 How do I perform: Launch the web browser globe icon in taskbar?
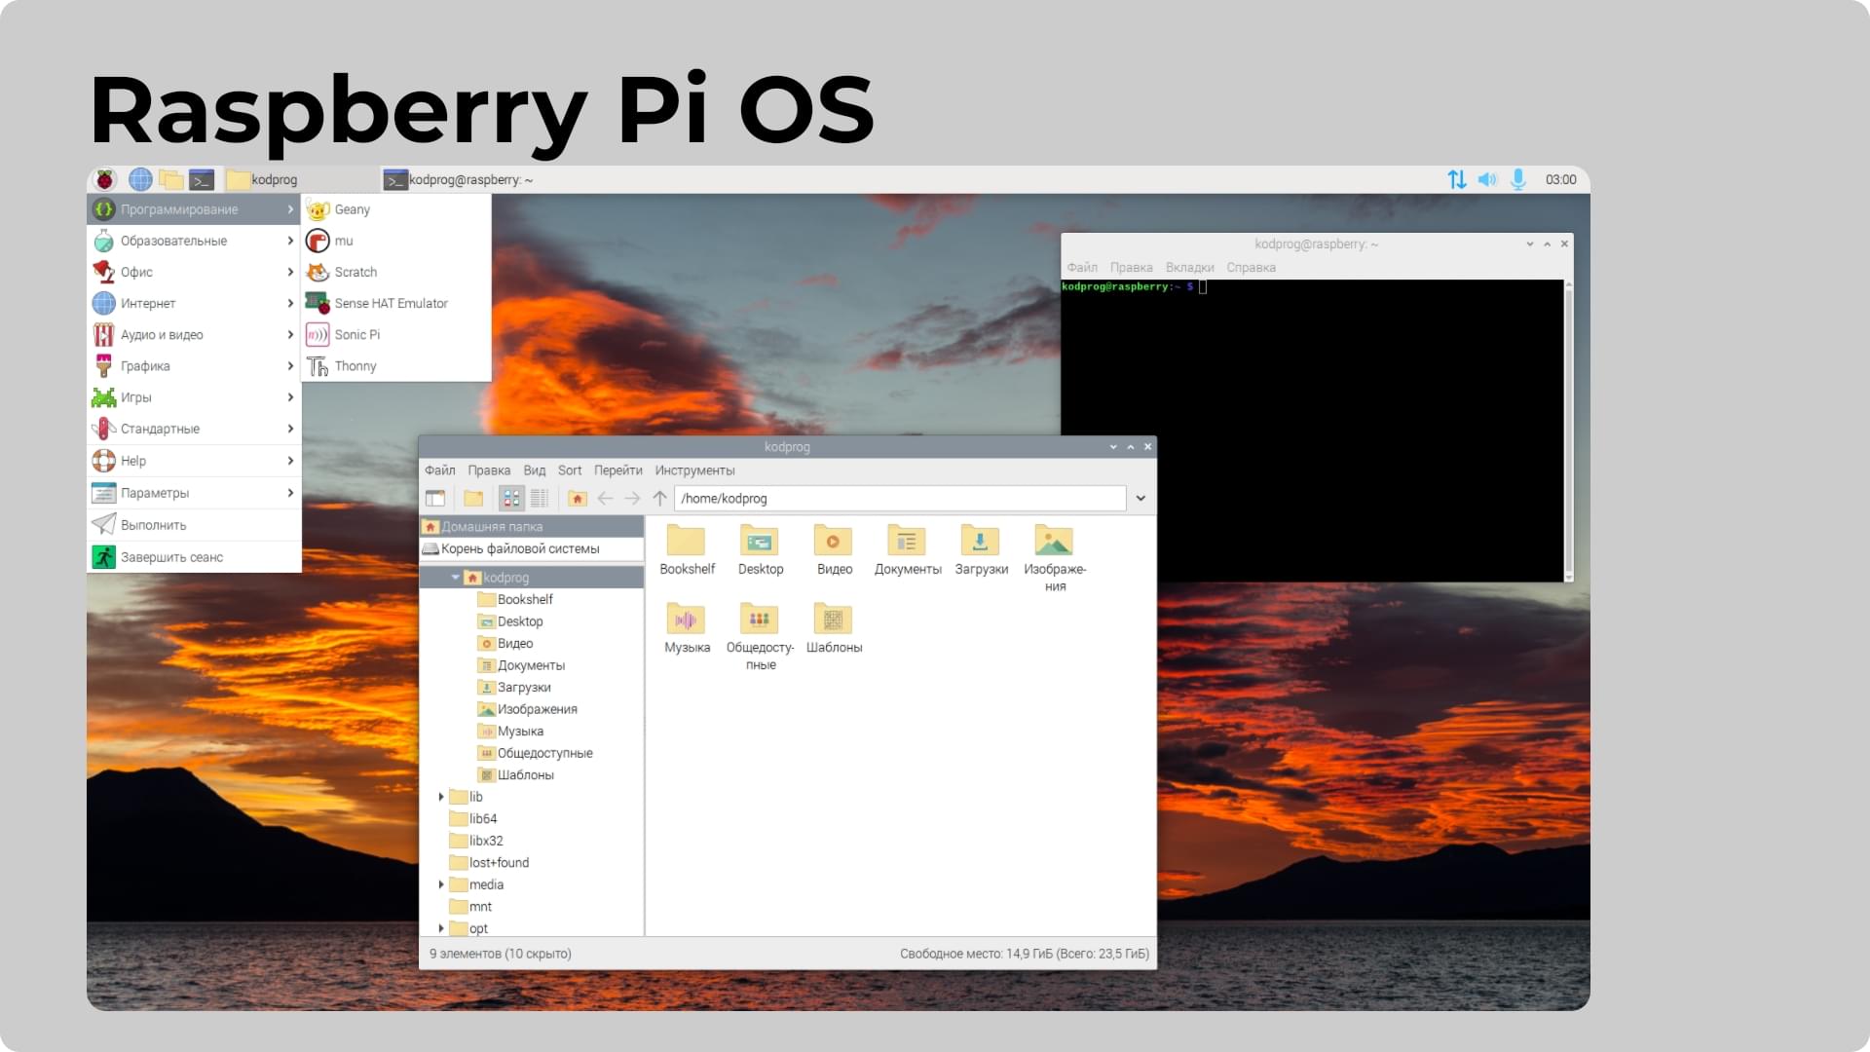click(x=140, y=179)
